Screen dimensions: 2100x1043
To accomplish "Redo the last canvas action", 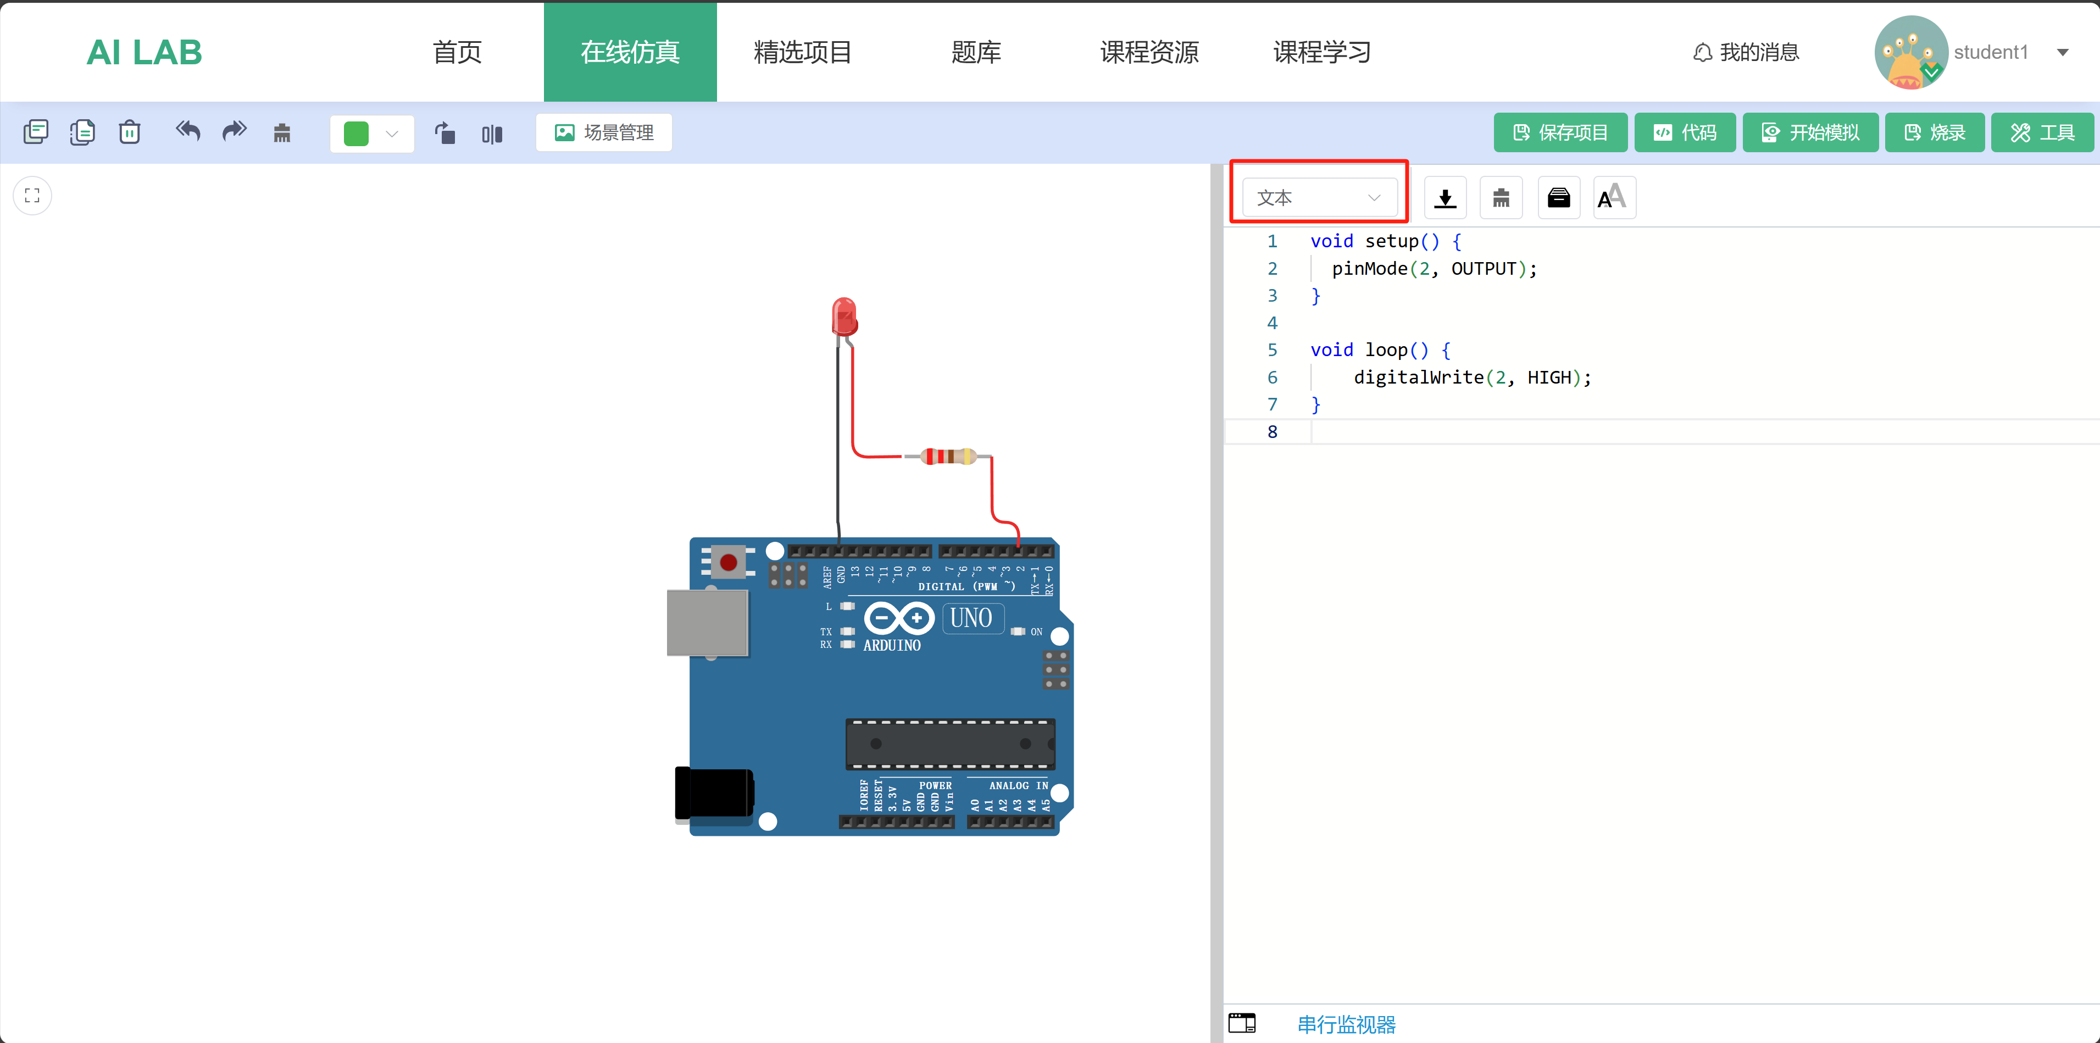I will pos(235,131).
